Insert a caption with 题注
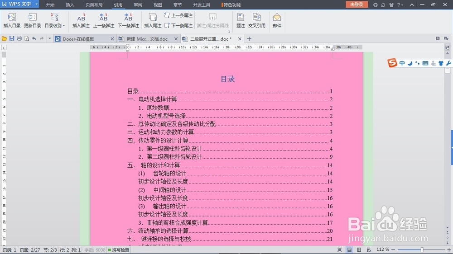This screenshot has width=453, height=254. (241, 20)
